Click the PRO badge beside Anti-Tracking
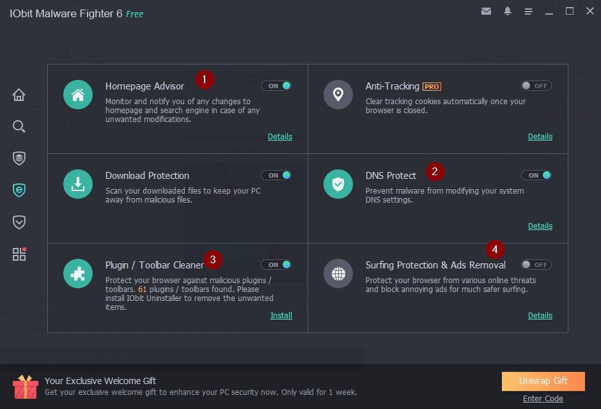This screenshot has height=409, width=601. (432, 86)
